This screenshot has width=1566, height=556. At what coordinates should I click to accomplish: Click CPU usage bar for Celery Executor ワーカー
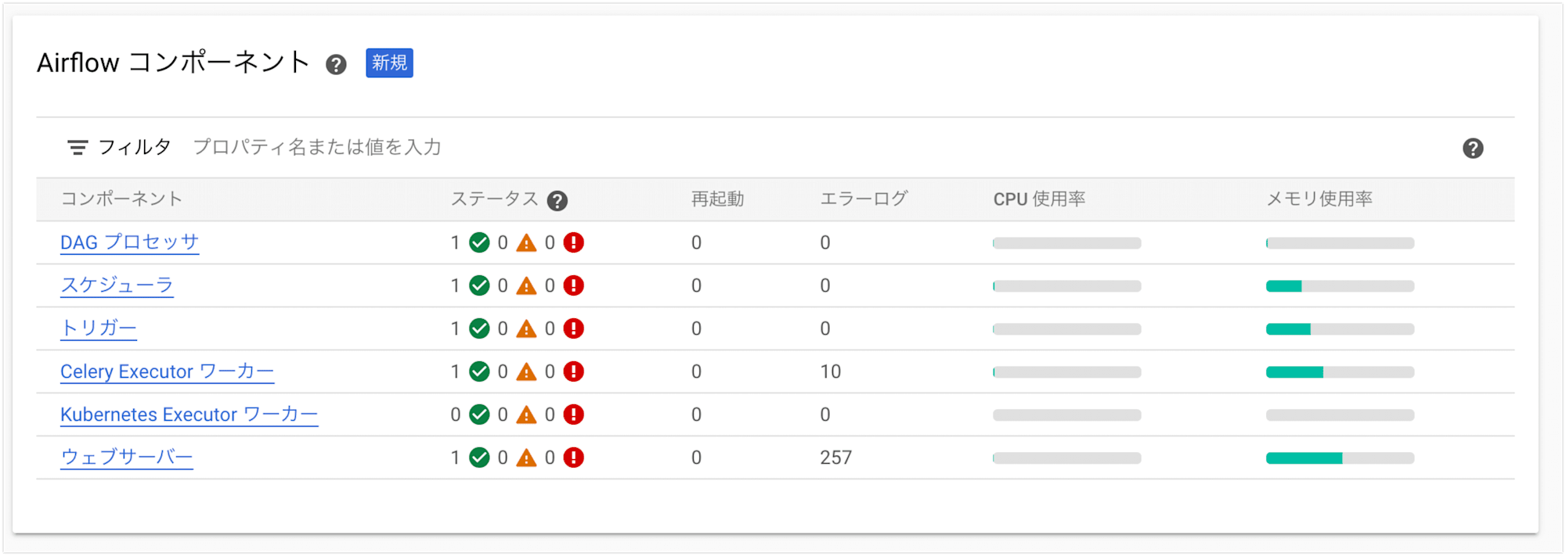click(1066, 372)
